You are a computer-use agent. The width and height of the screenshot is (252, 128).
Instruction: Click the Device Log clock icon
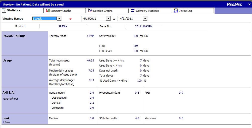coord(176,11)
